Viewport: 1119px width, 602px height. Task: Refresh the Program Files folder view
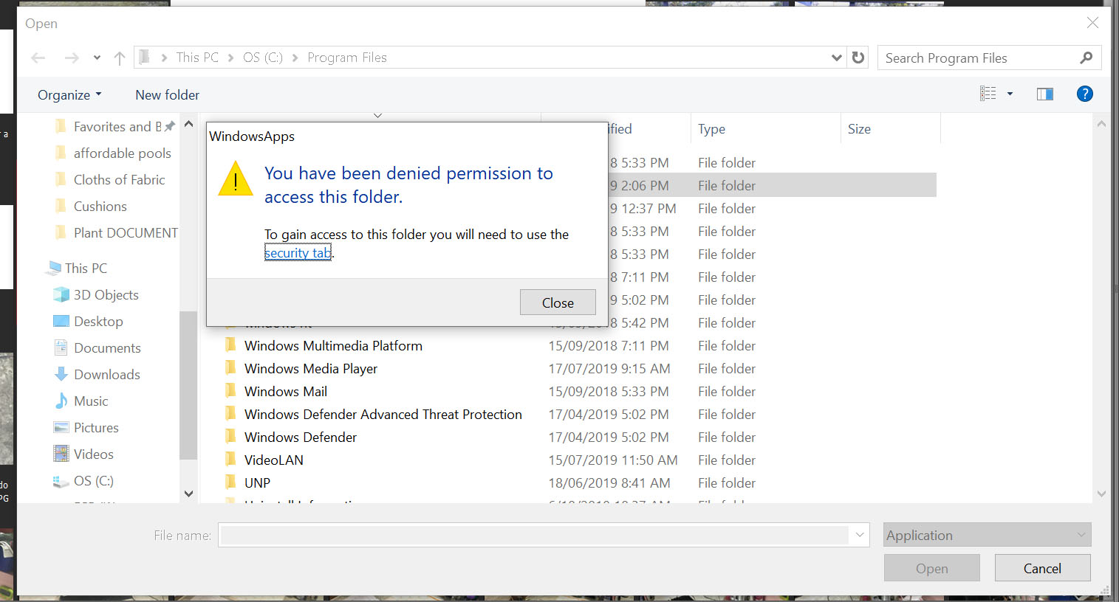click(858, 58)
